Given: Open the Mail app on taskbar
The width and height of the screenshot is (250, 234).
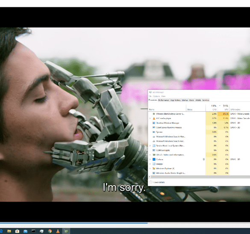Looking at the screenshot, I should click(x=25, y=231).
